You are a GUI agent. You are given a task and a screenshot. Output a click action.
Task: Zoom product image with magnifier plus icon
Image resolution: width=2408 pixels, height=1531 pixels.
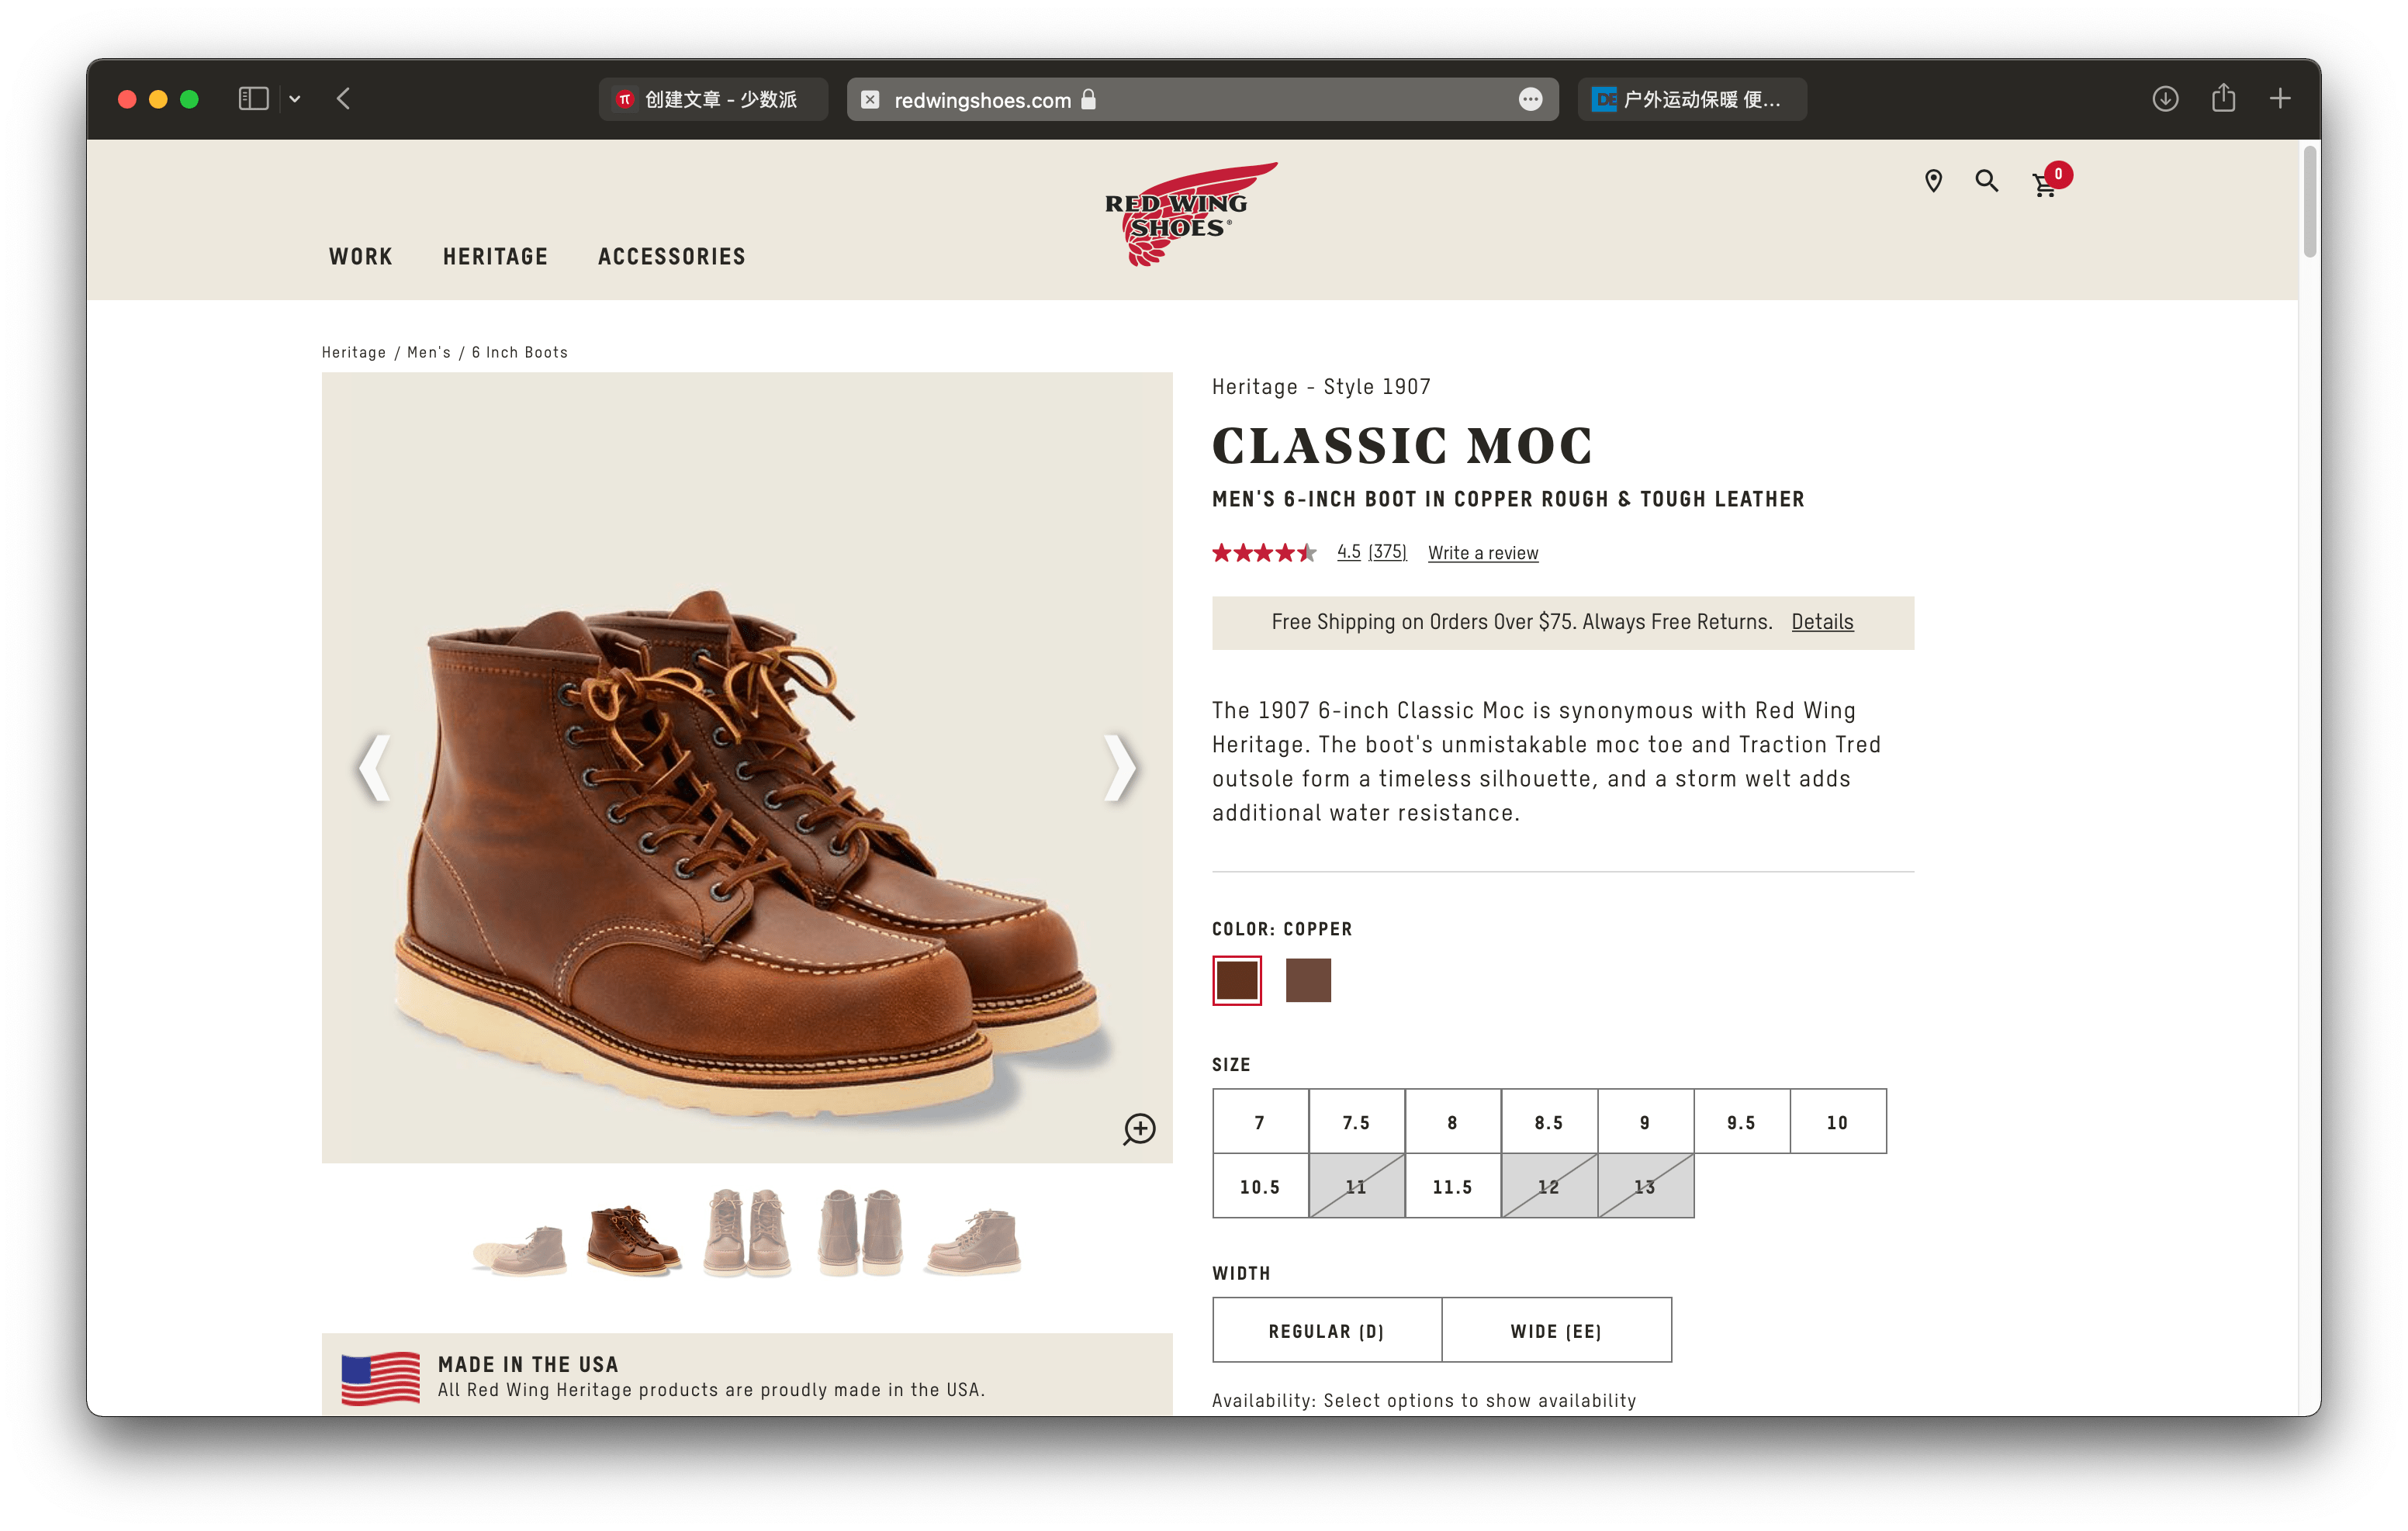point(1139,1129)
